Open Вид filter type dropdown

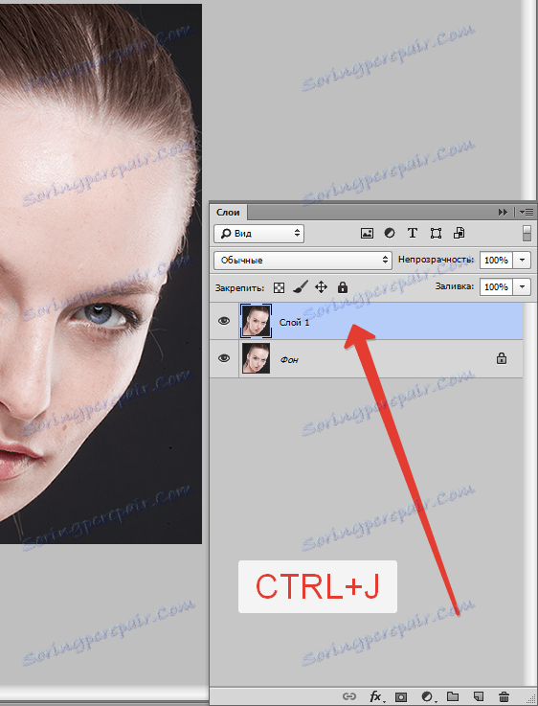[x=259, y=234]
